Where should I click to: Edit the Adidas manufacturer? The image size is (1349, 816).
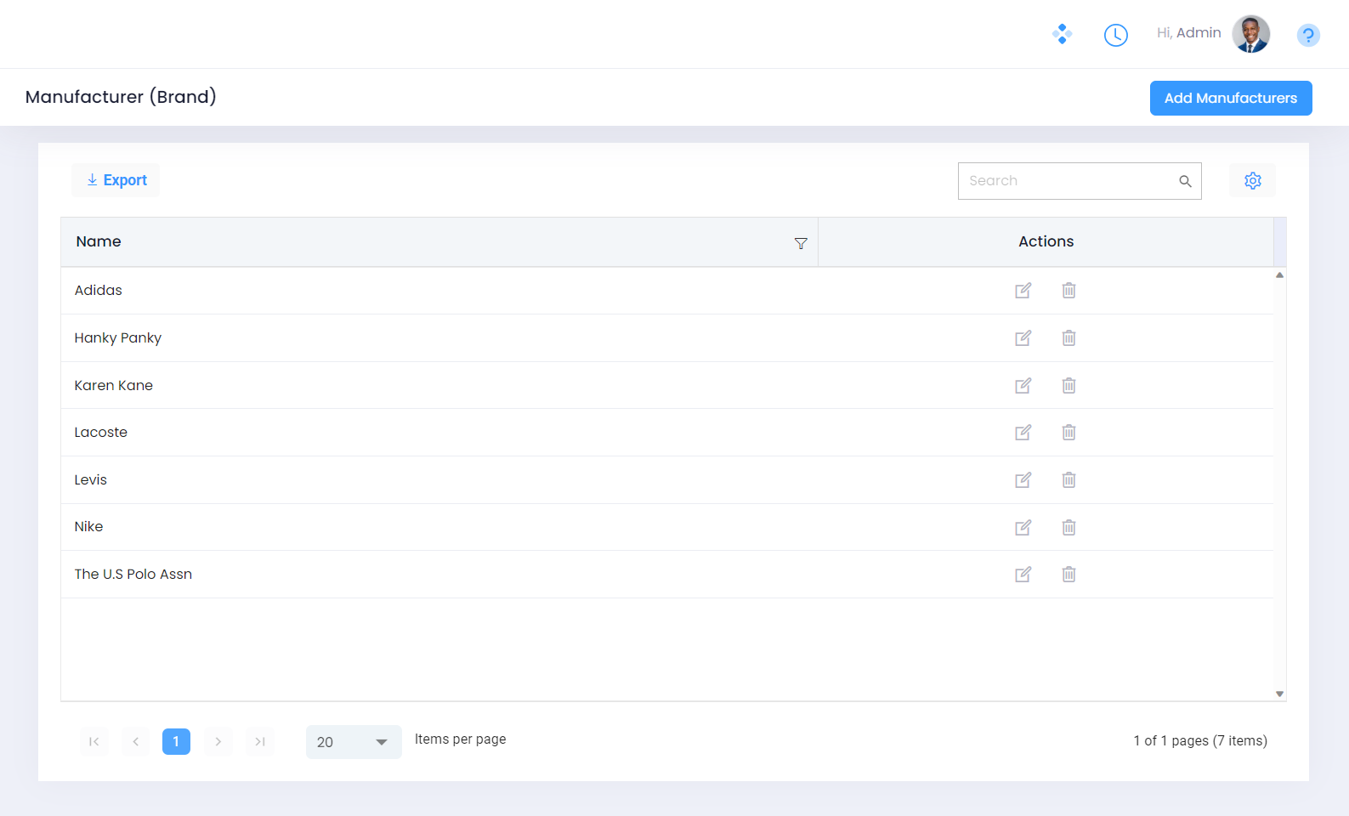click(x=1023, y=291)
